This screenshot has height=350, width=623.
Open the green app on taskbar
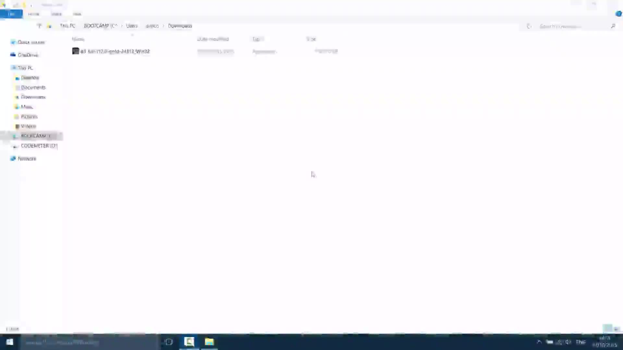point(189,342)
